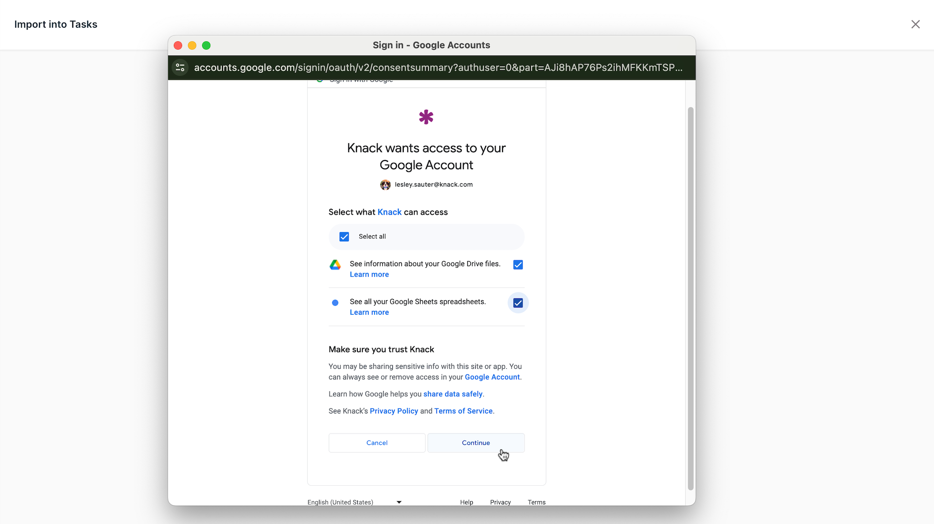Click the URL in the address bar
This screenshot has height=524, width=934.
[438, 67]
